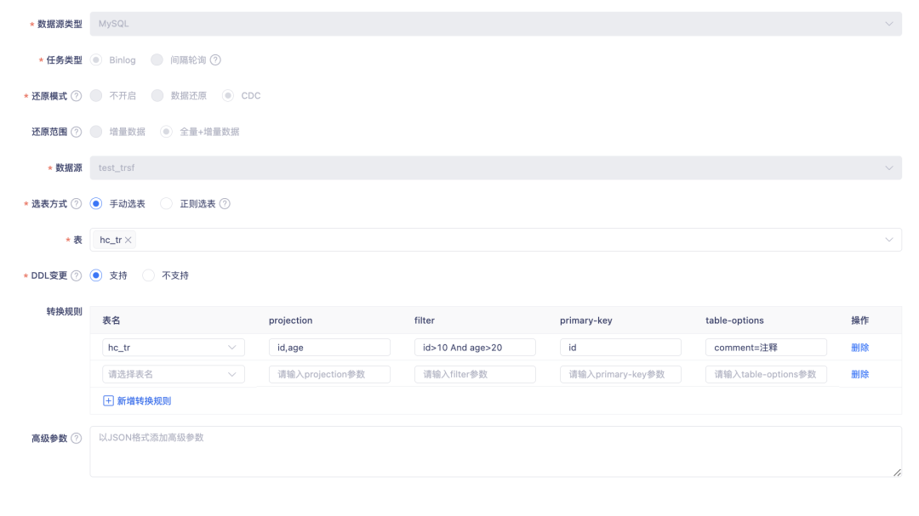Click projection field containing id,age

(329, 348)
